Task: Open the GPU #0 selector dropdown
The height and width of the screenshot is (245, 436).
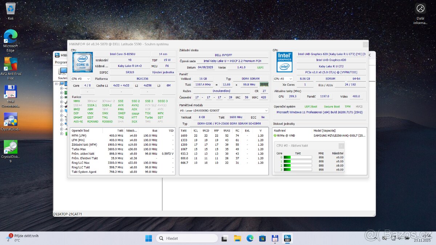Action: tap(284, 78)
